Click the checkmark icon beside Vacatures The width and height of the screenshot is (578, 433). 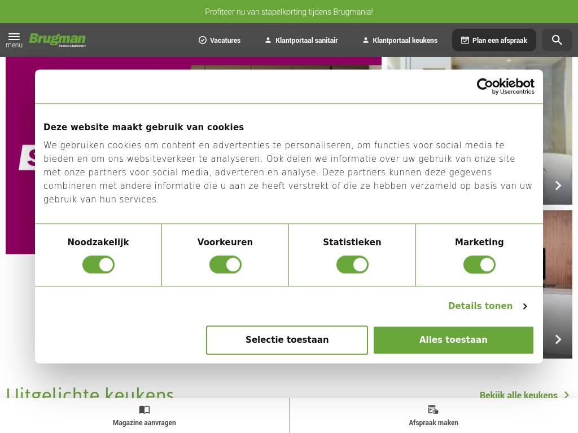click(203, 40)
